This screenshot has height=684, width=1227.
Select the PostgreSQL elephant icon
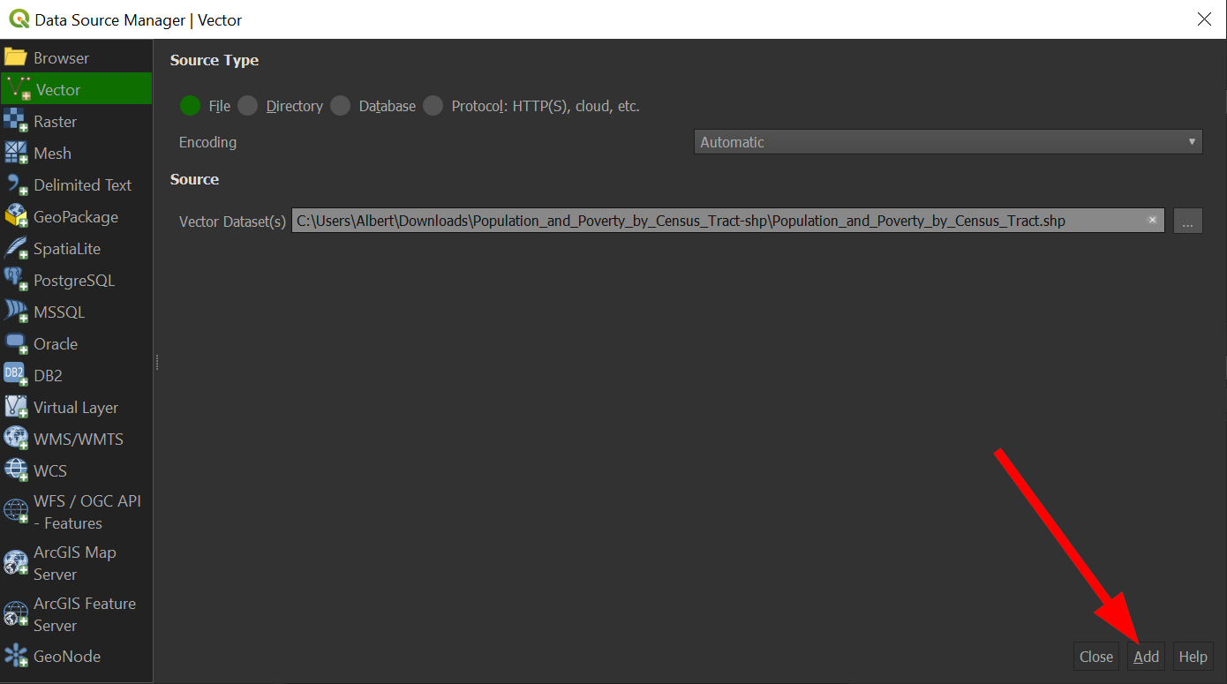(16, 280)
